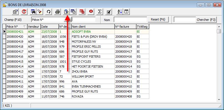224x110 pixels.
Task: Click the Reset (F6) button
Action: click(x=158, y=19)
